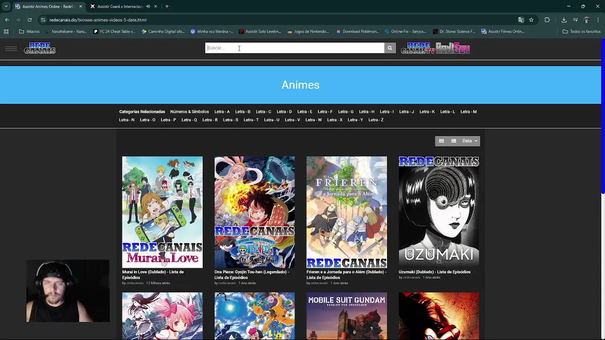Open Mobile Suit Gundam poster
Viewport: 605px width, 340px height.
(346, 316)
